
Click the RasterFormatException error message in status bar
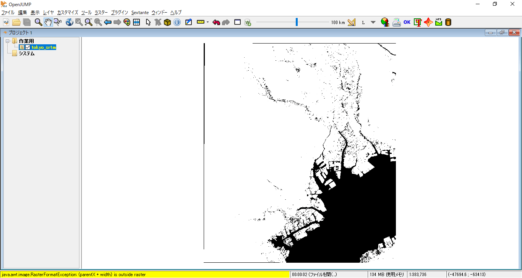73,274
